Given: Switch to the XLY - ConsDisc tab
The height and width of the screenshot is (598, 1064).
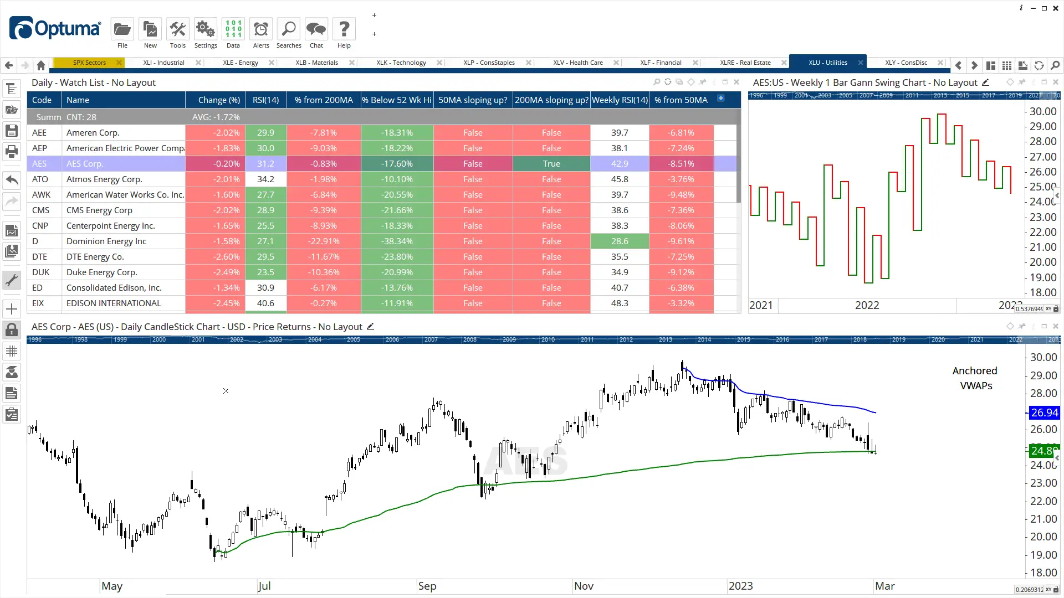Looking at the screenshot, I should 906,63.
